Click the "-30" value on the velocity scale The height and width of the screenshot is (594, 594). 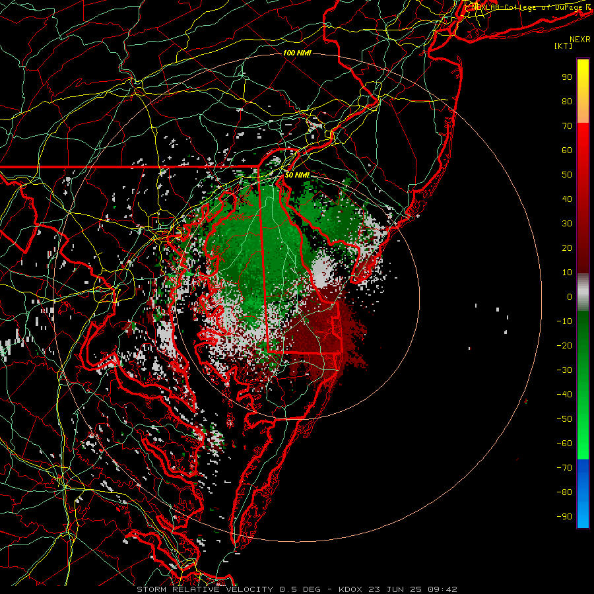pos(564,370)
